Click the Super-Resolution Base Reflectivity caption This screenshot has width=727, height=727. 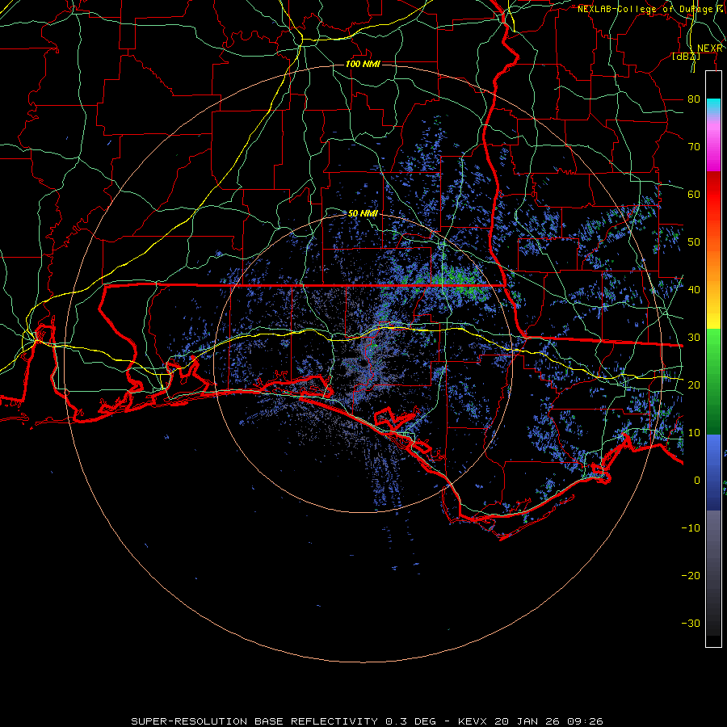tap(367, 721)
